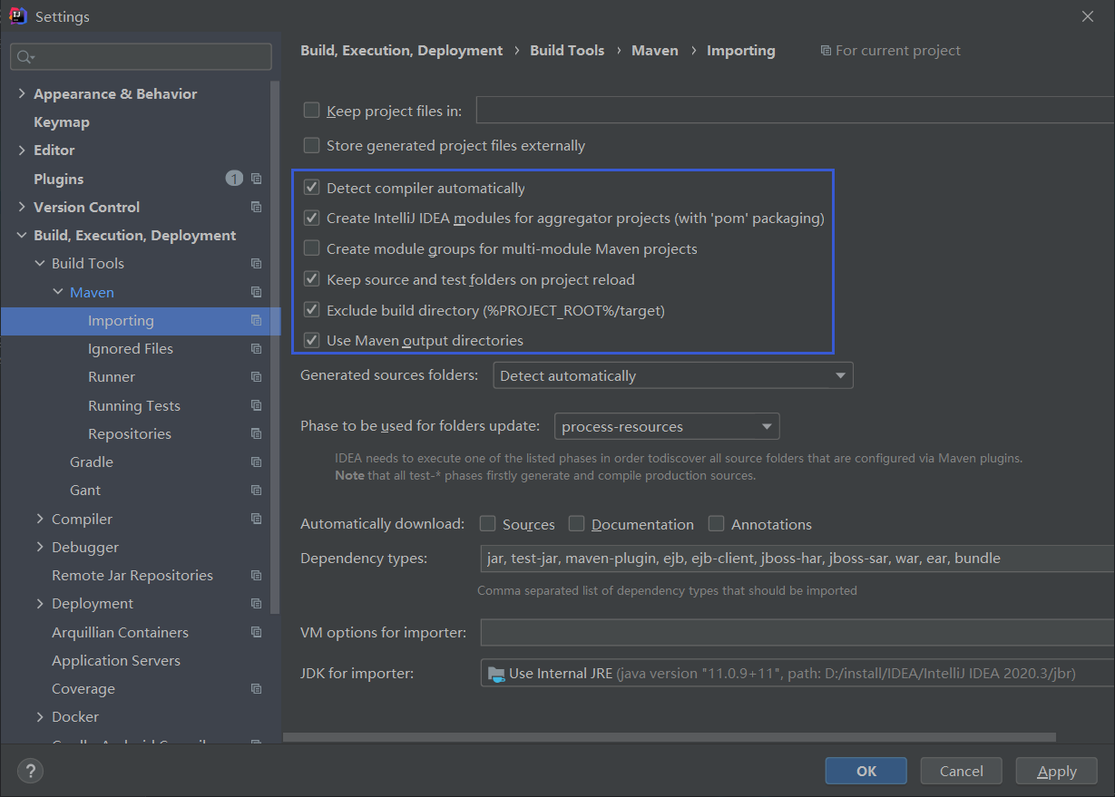Viewport: 1115px width, 797px height.
Task: Select Keymap in settings tree
Action: pyautogui.click(x=62, y=121)
